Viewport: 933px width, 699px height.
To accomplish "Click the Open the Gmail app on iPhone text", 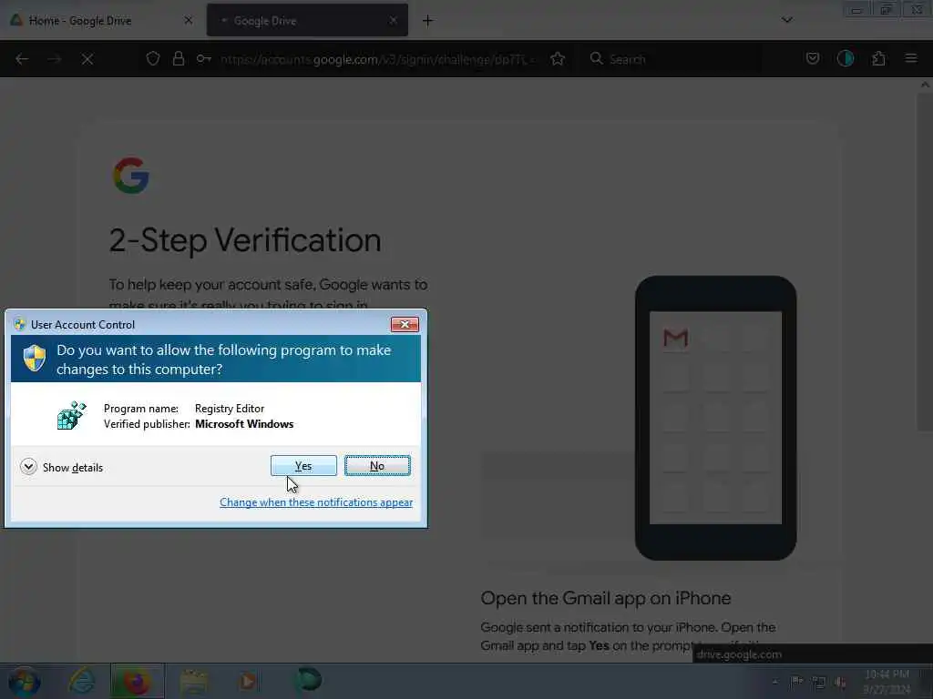I will pyautogui.click(x=606, y=598).
